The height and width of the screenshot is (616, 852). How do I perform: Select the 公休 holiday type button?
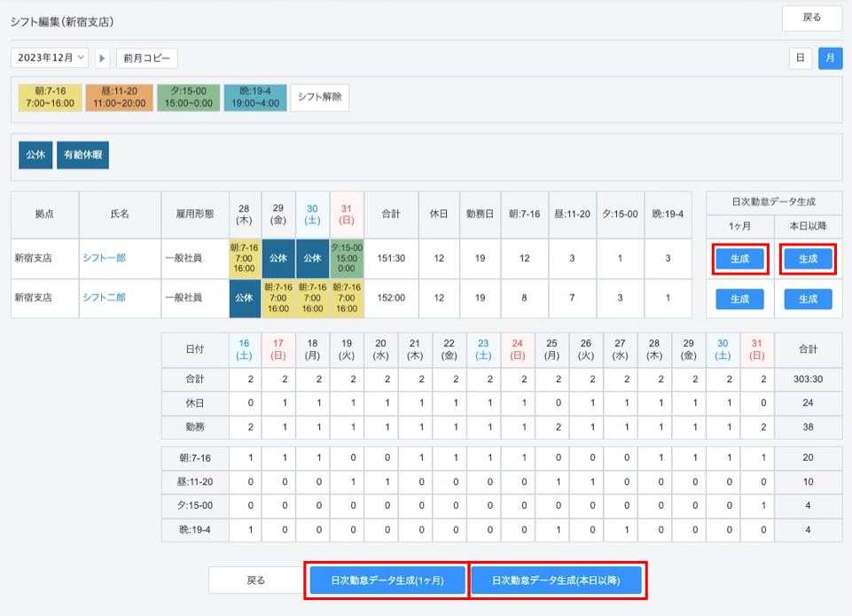click(35, 154)
